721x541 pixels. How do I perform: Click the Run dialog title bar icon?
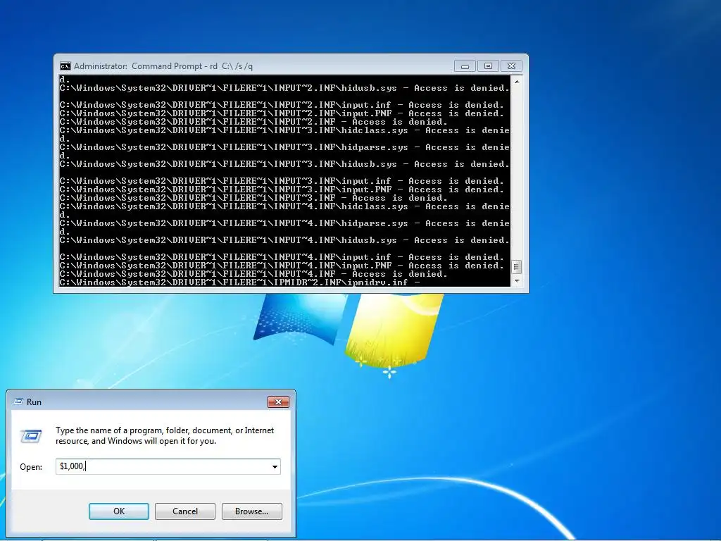click(18, 402)
